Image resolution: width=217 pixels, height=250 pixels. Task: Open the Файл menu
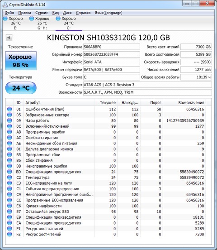tap(9, 13)
